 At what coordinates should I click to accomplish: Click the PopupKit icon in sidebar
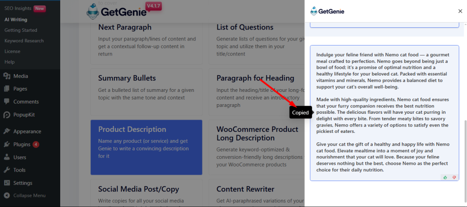click(x=7, y=115)
